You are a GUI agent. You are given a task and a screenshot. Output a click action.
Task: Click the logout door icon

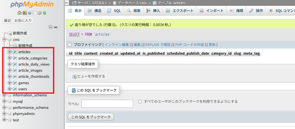click(24, 13)
